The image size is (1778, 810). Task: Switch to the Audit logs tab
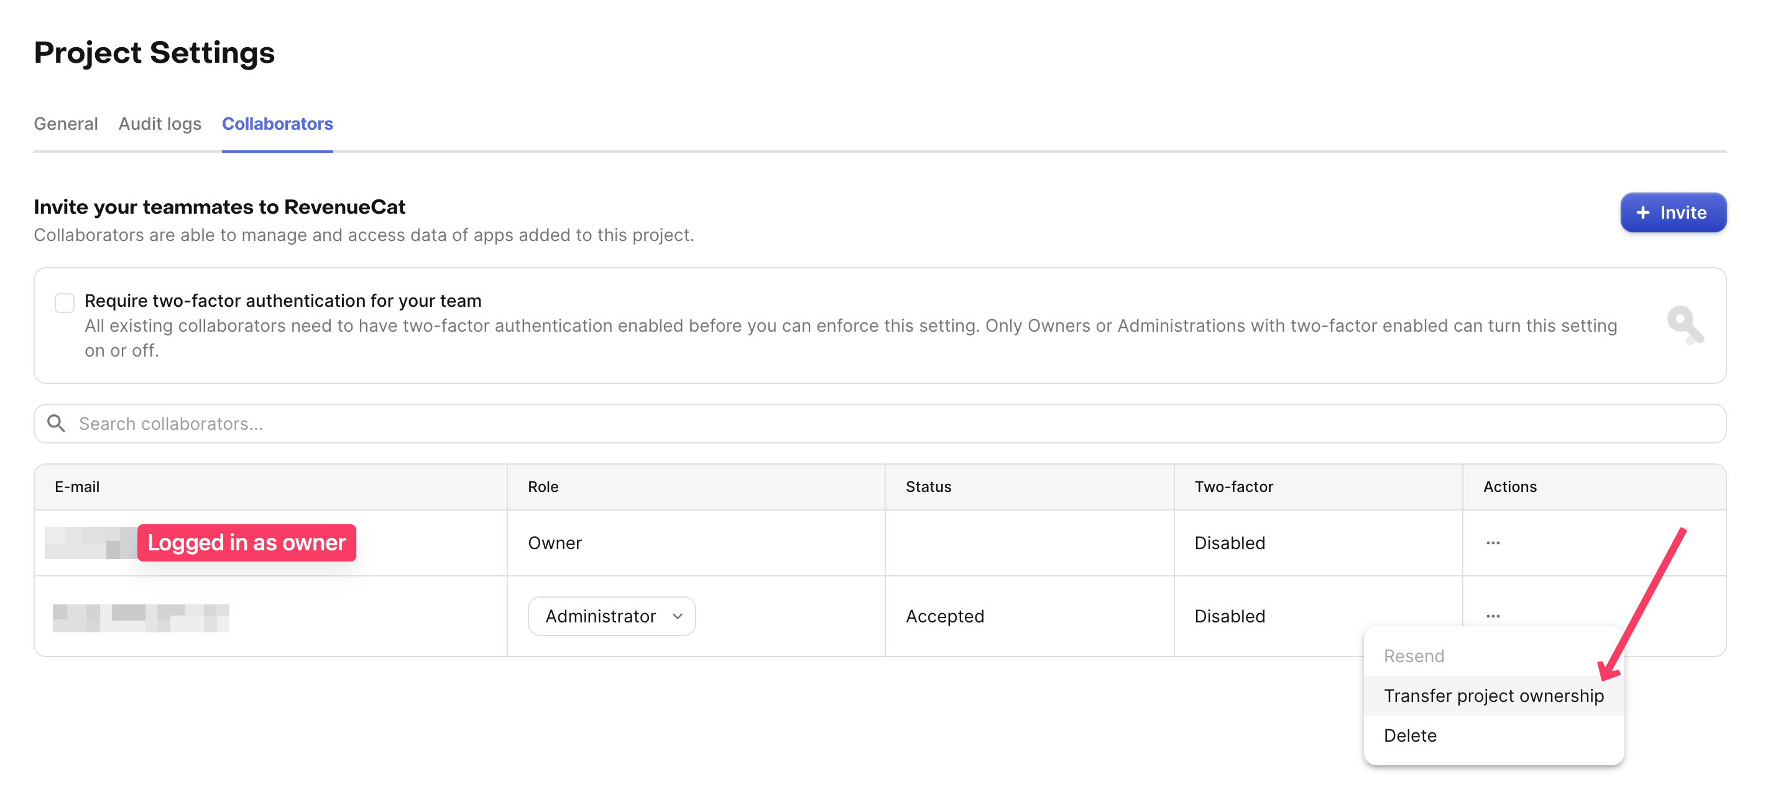click(159, 124)
